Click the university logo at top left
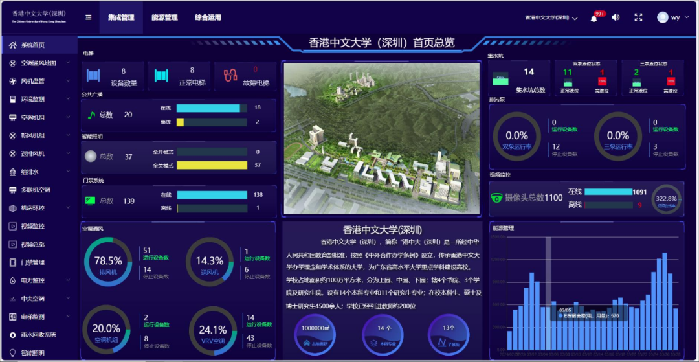Image resolution: width=699 pixels, height=362 pixels. pos(39,16)
